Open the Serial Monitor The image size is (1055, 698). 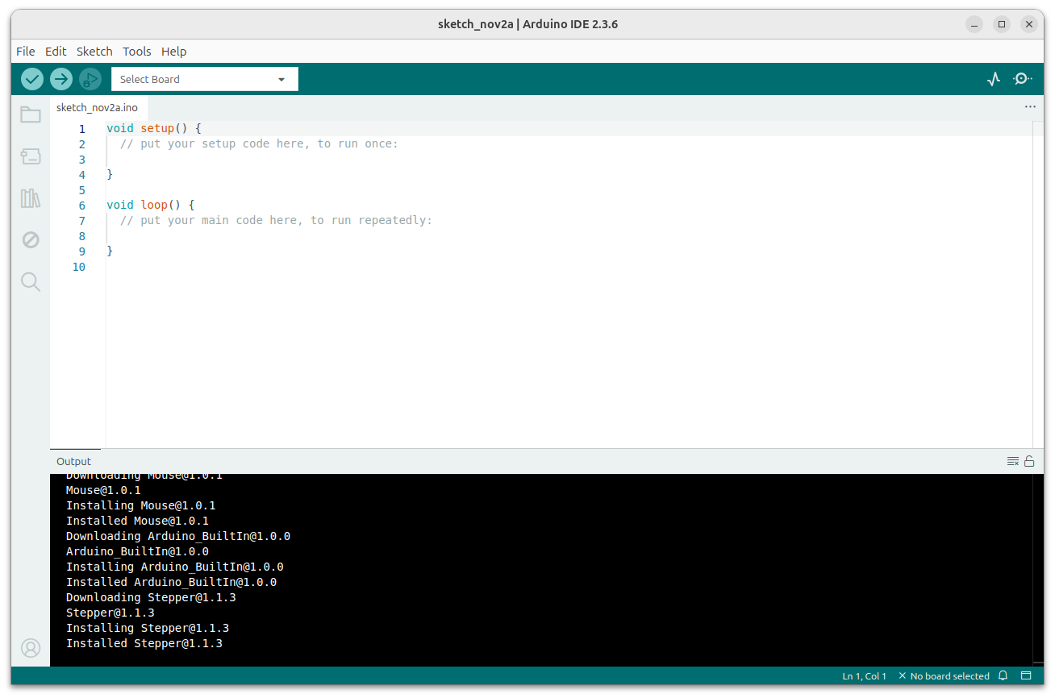[x=1022, y=79]
